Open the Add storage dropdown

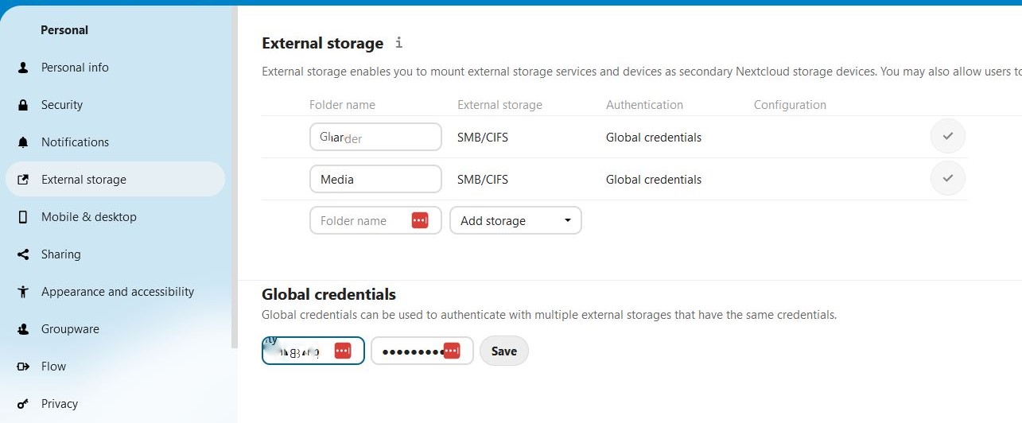(x=515, y=220)
